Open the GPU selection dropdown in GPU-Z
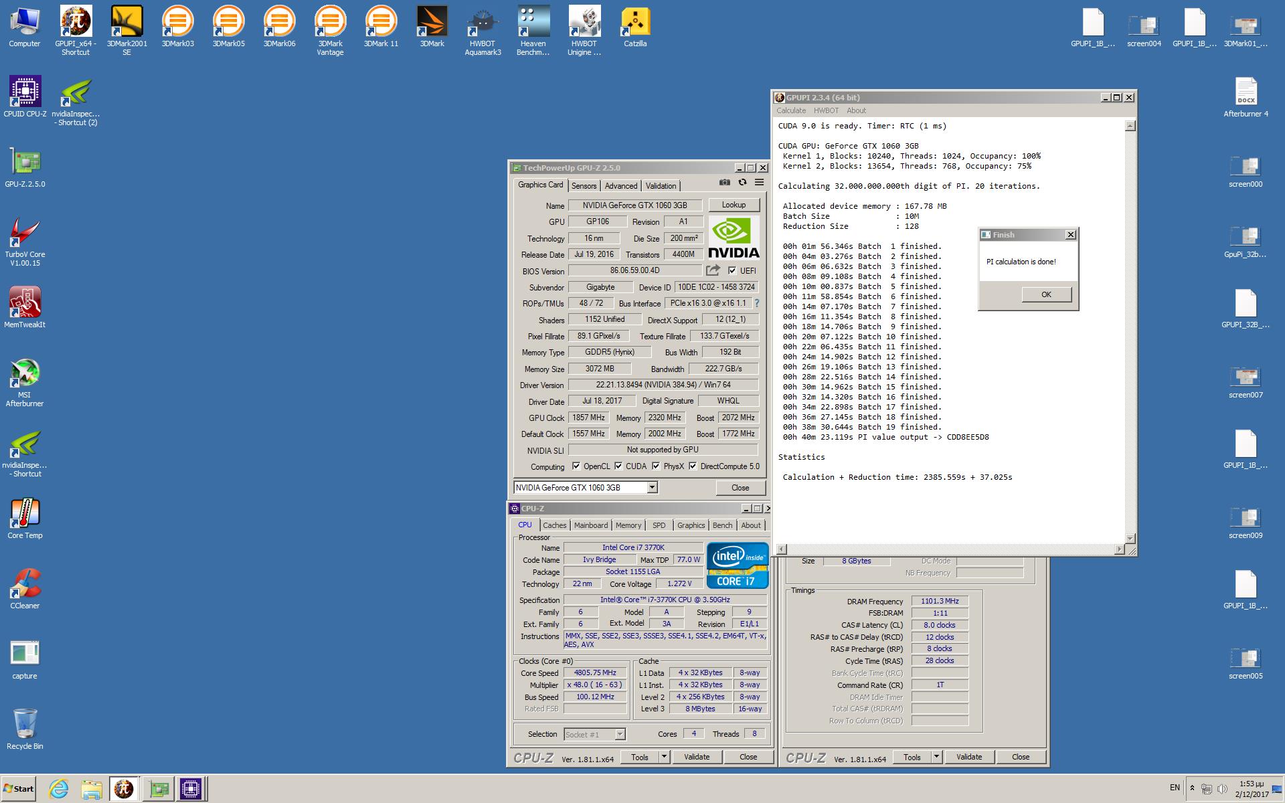1285x803 pixels. click(x=652, y=488)
